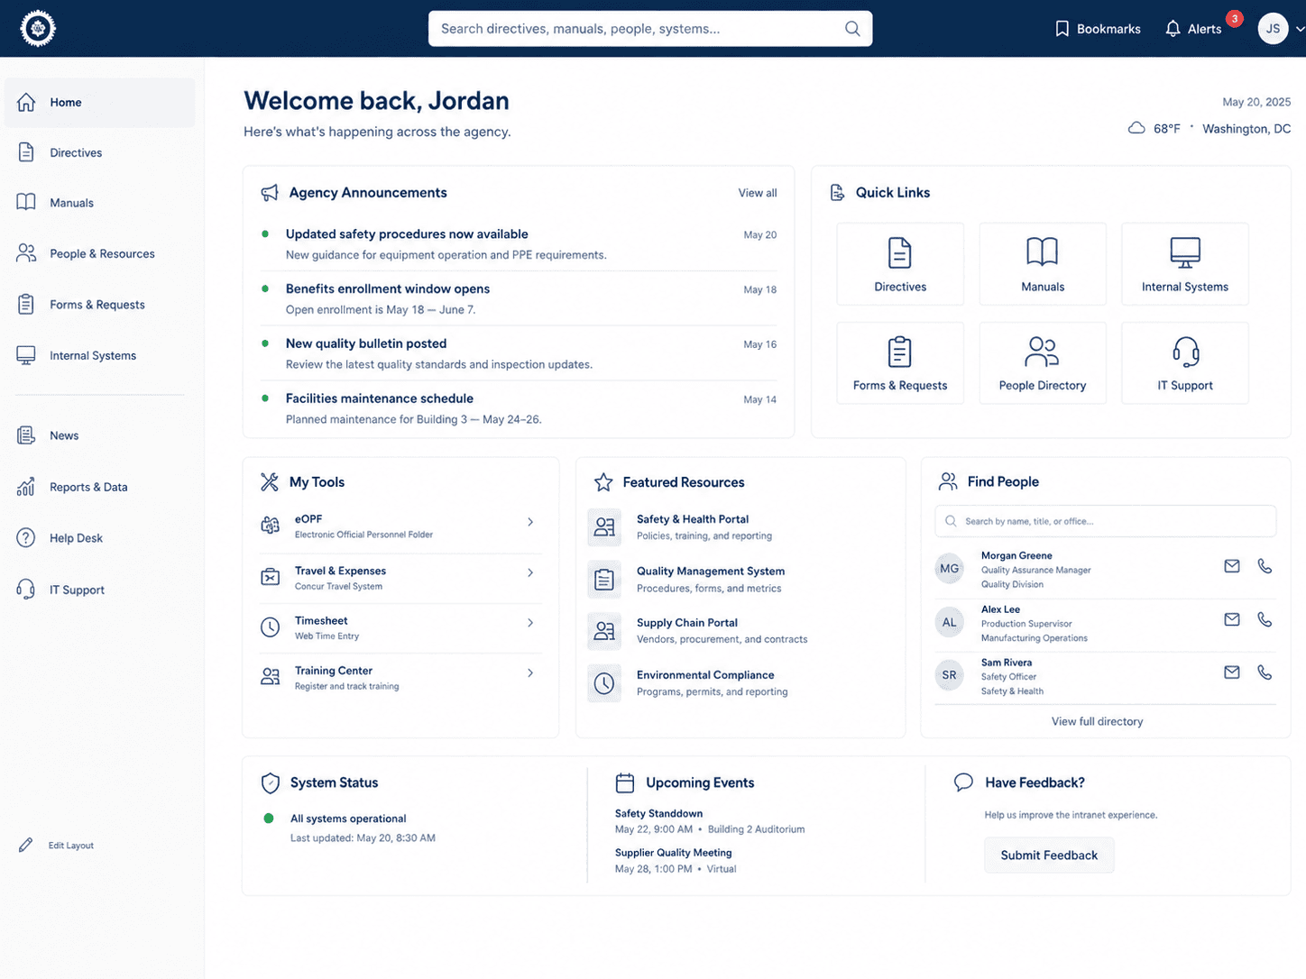Click View all announcements link
The width and height of the screenshot is (1306, 979).
[758, 193]
